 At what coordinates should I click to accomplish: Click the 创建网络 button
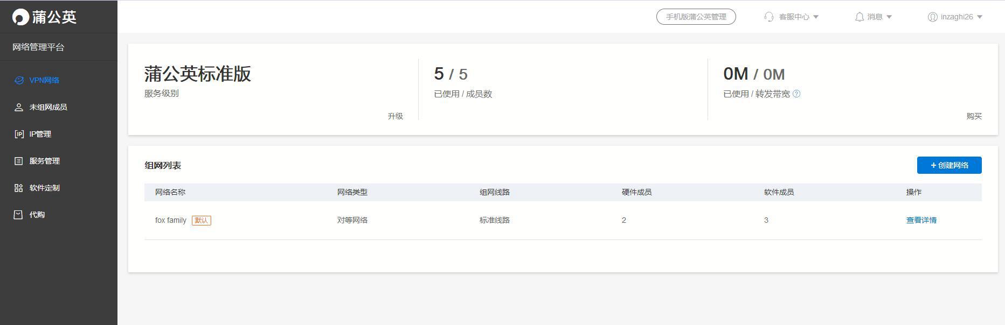pyautogui.click(x=949, y=165)
